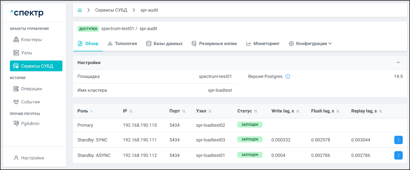The image size is (410, 170).
Task: Switch to the Топология tab
Action: (x=122, y=44)
